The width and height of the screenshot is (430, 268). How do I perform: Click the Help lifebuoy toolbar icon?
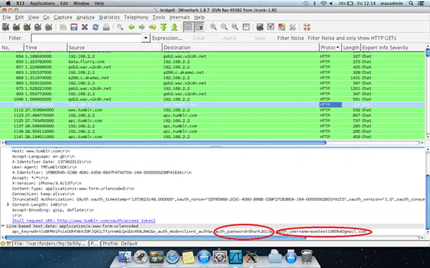[x=306, y=27]
